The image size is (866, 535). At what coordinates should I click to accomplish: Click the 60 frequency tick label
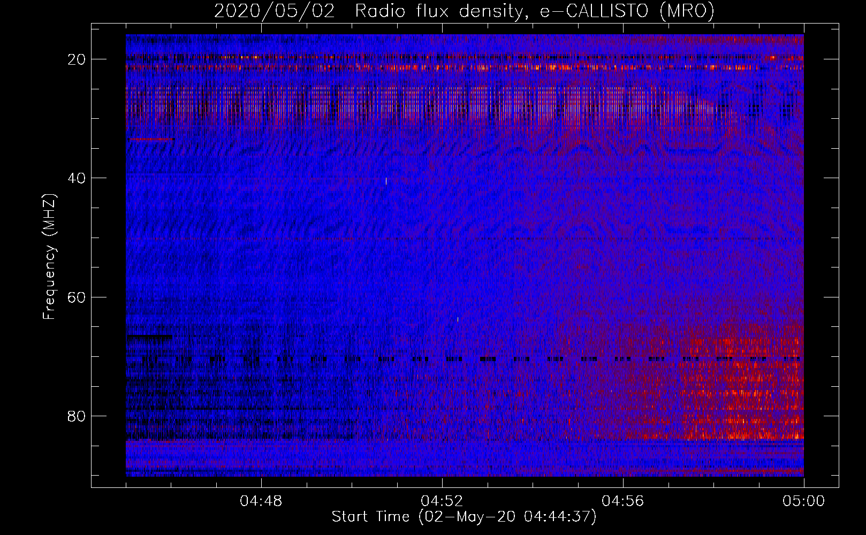pos(77,297)
